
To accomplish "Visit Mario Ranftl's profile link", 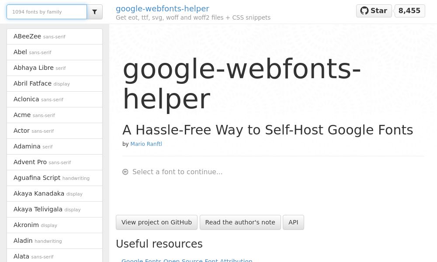I will pos(146,144).
